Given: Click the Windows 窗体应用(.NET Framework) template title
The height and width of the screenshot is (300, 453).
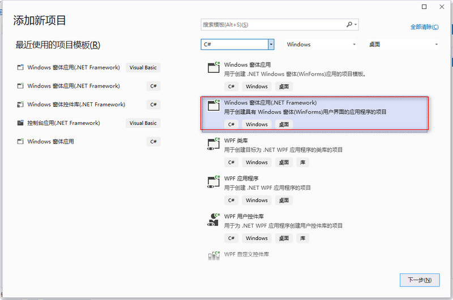Looking at the screenshot, I should [x=271, y=103].
